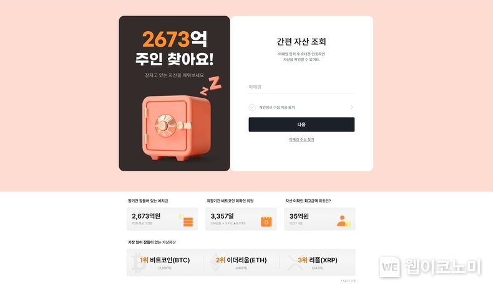Check the 개인정보 수집 이용 동의 checkbox
Image resolution: width=493 pixels, height=289 pixels.
click(x=252, y=107)
